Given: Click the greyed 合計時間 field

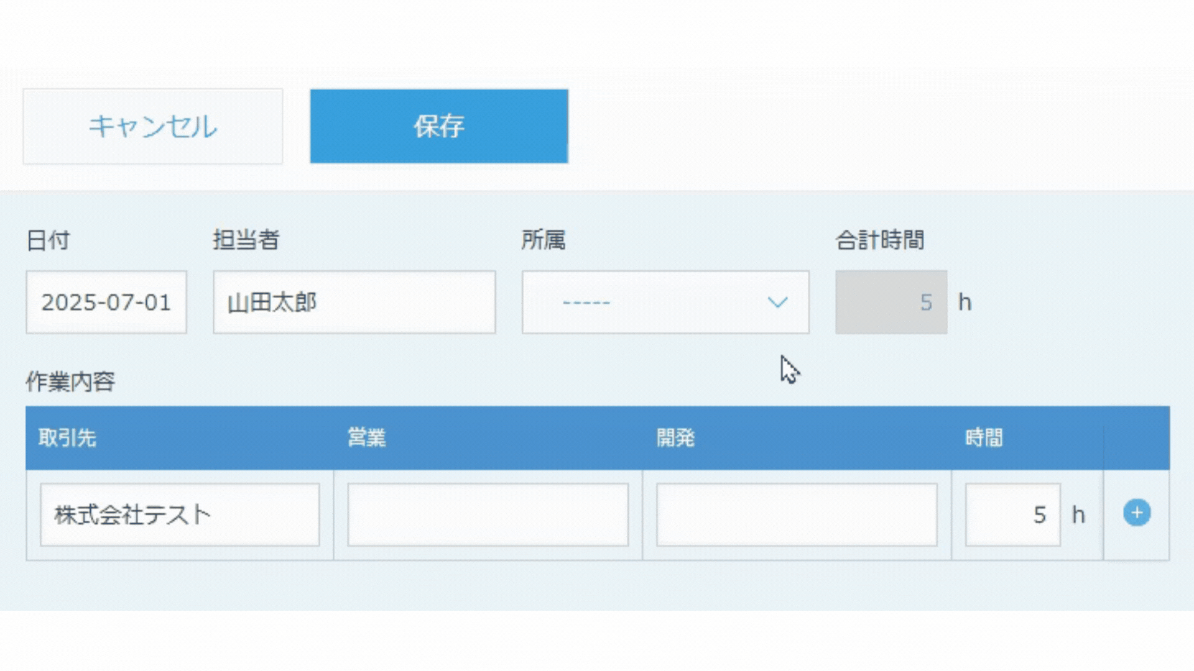Looking at the screenshot, I should point(891,302).
